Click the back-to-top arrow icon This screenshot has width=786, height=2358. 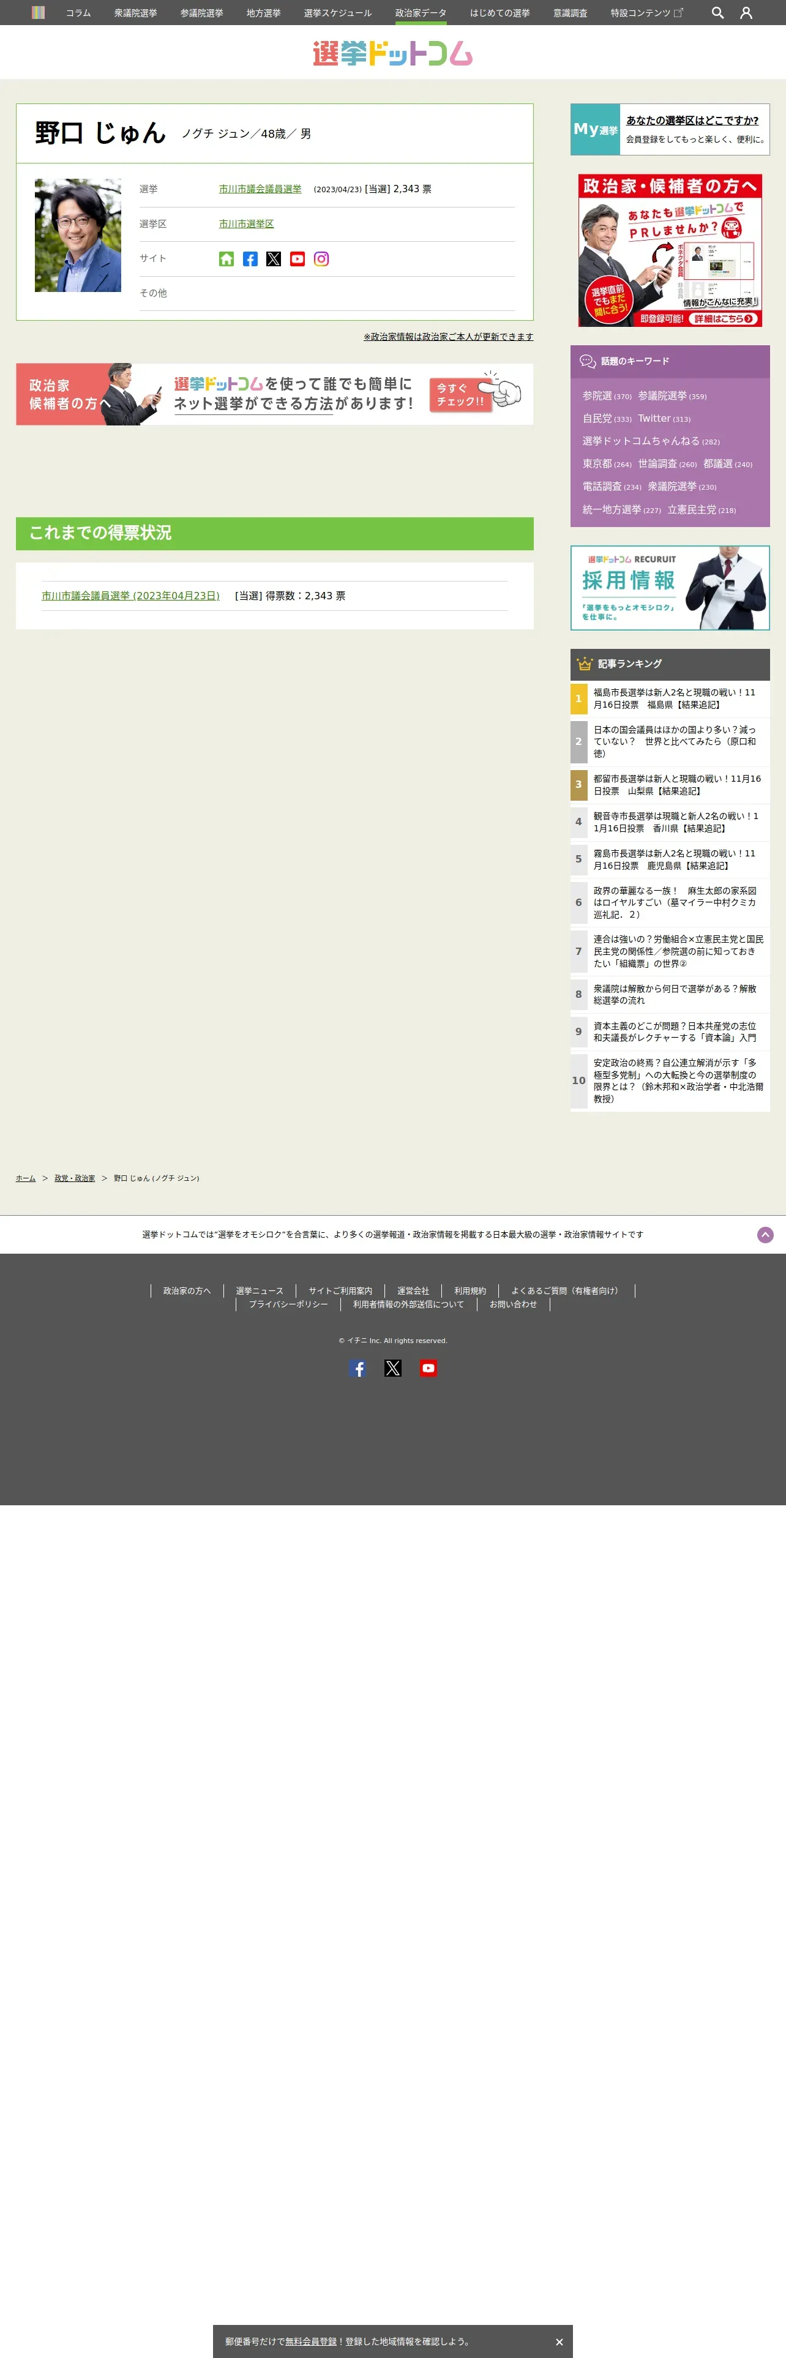point(765,1235)
